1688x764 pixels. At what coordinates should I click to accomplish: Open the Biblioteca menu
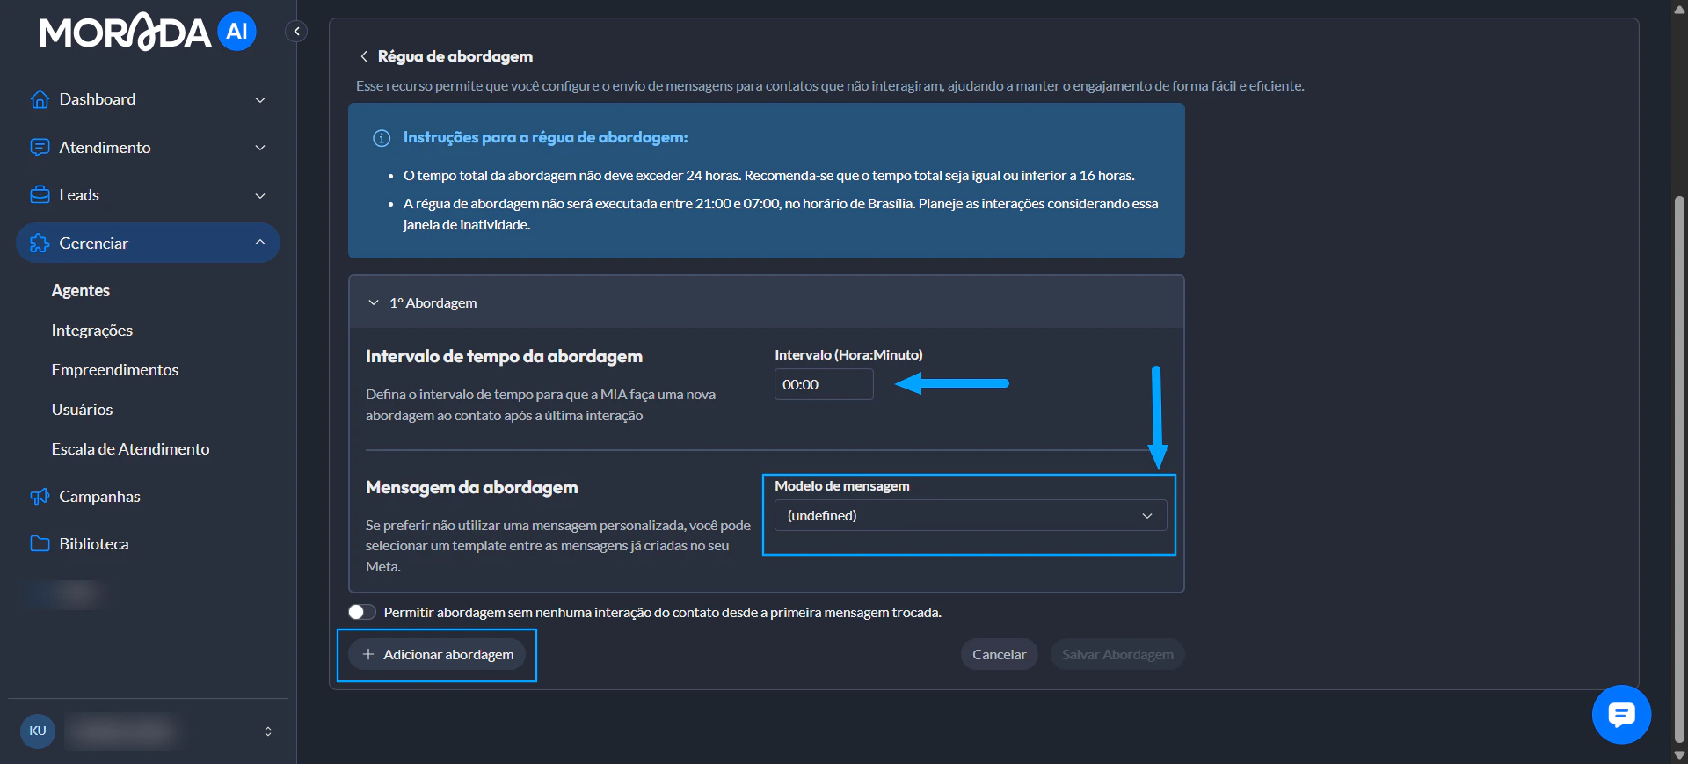pyautogui.click(x=94, y=544)
